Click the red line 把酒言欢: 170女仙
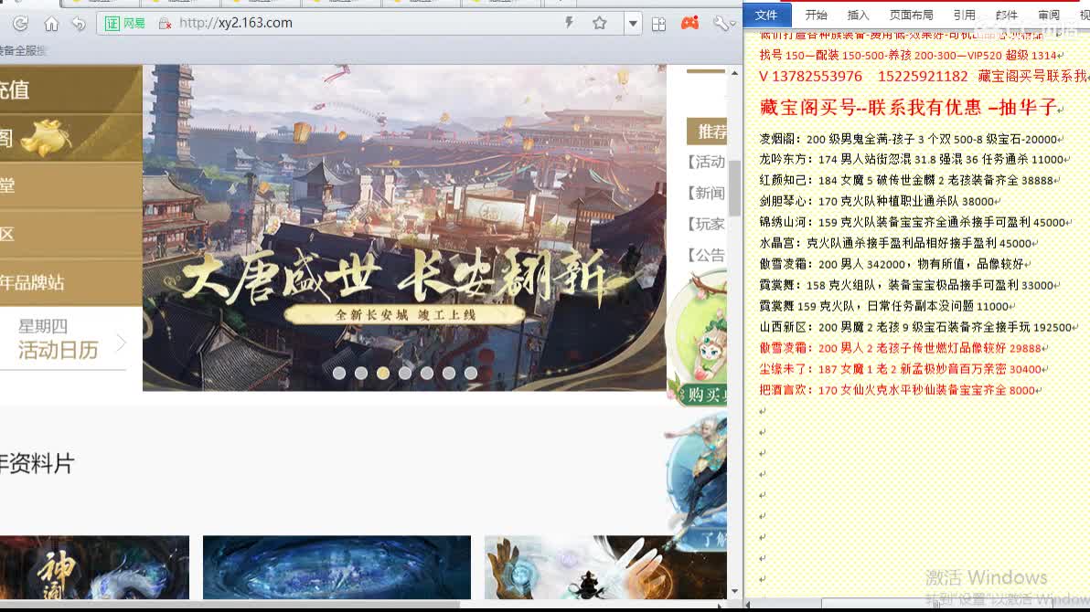Image resolution: width=1090 pixels, height=612 pixels. point(900,390)
